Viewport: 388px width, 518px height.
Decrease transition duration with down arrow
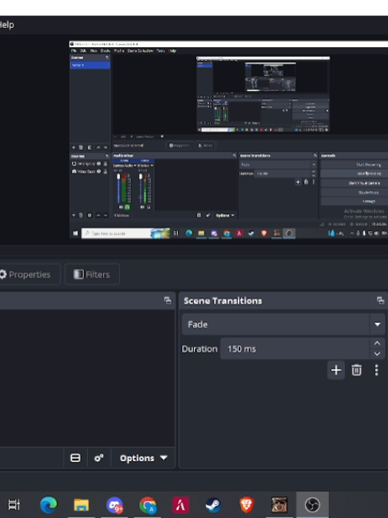[377, 354]
